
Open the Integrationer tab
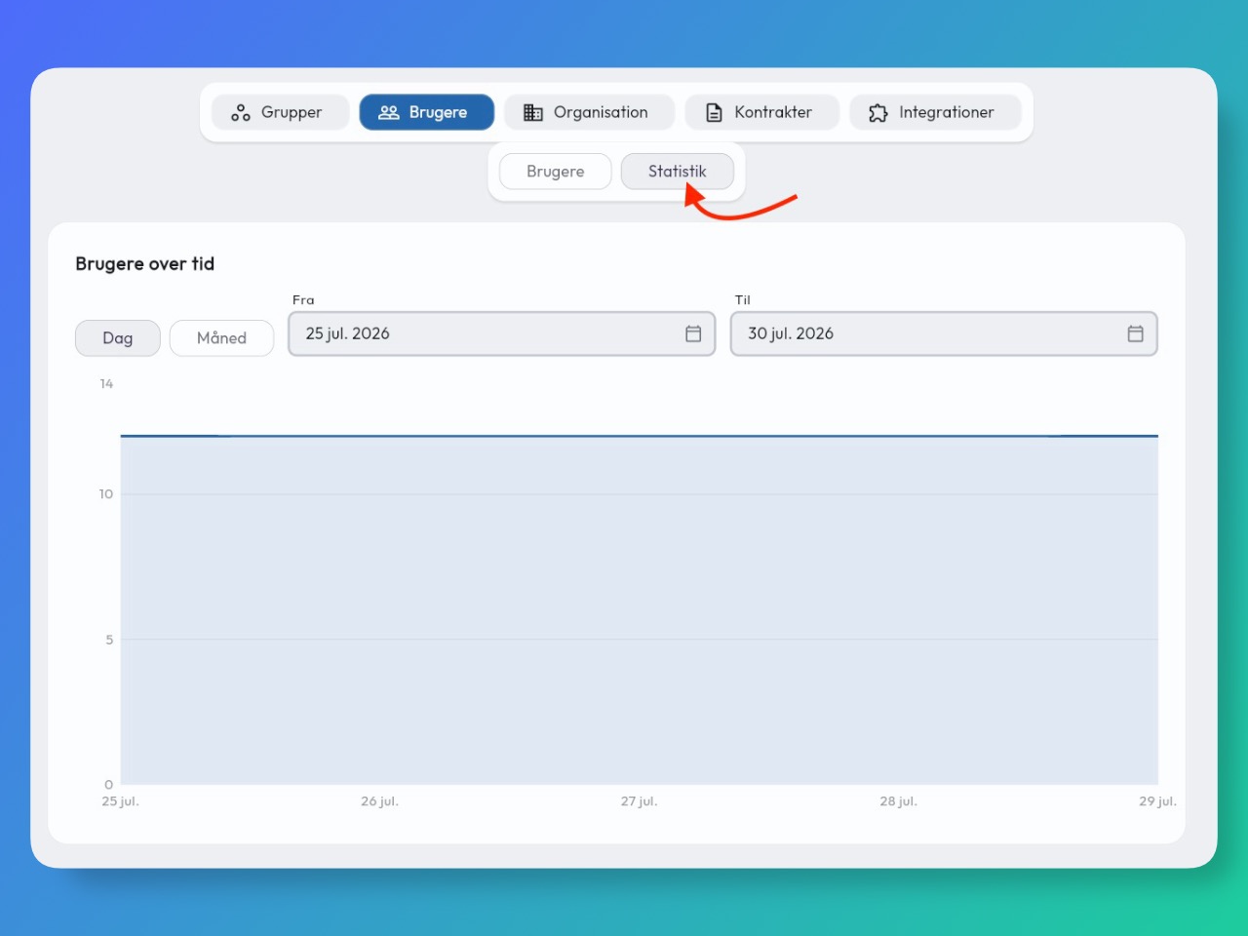coord(935,112)
